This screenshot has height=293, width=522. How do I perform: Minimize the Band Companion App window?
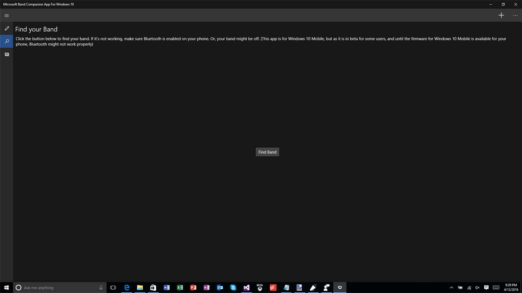tap(491, 4)
